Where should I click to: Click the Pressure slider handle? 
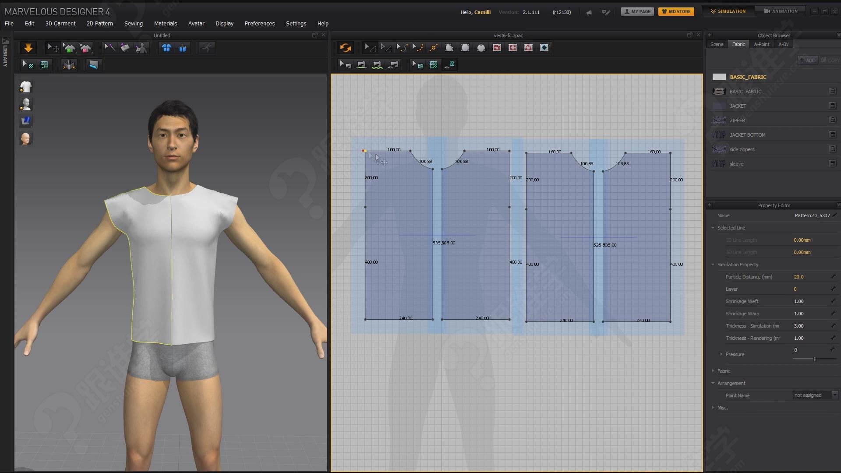point(815,360)
